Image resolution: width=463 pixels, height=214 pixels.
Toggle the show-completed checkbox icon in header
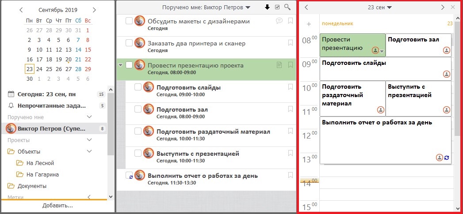[277, 8]
